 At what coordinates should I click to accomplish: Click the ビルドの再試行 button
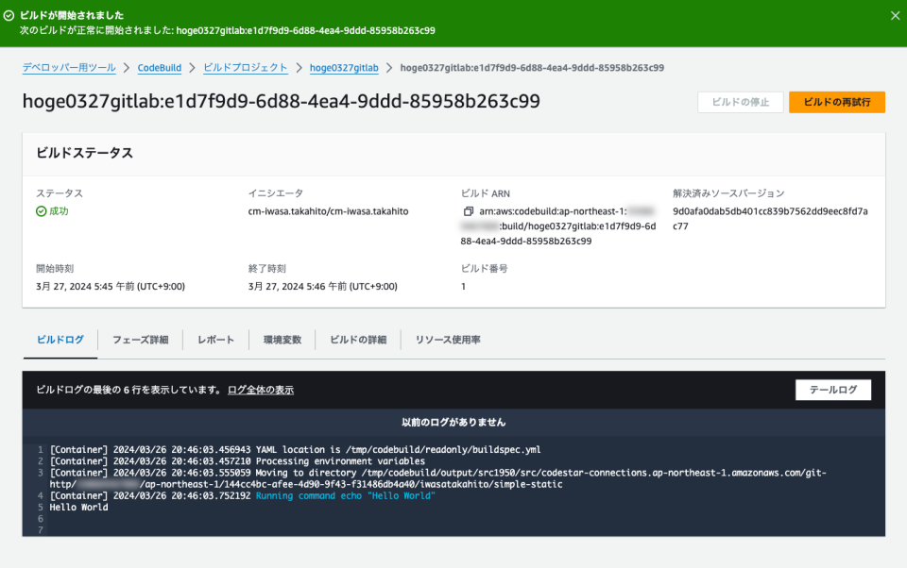click(x=836, y=102)
